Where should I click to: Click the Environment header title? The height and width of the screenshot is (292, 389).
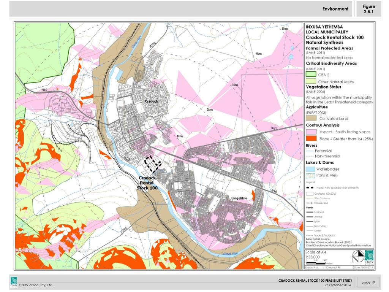pos(335,9)
